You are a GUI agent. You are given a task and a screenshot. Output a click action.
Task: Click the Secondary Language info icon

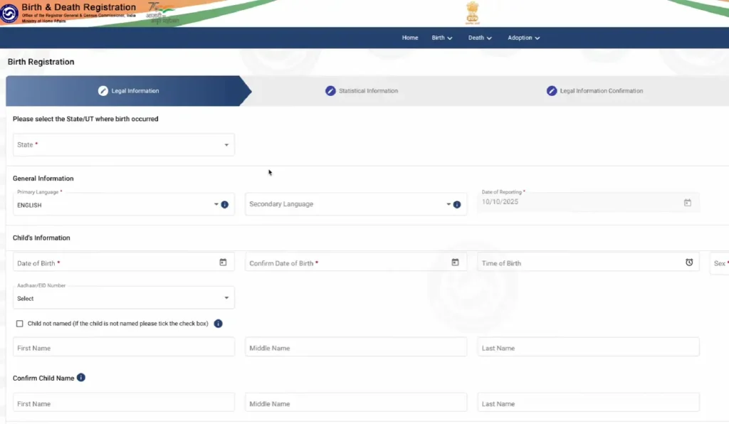click(457, 205)
